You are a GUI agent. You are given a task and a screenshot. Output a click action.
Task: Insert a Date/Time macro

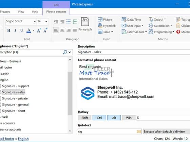tap(131, 20)
